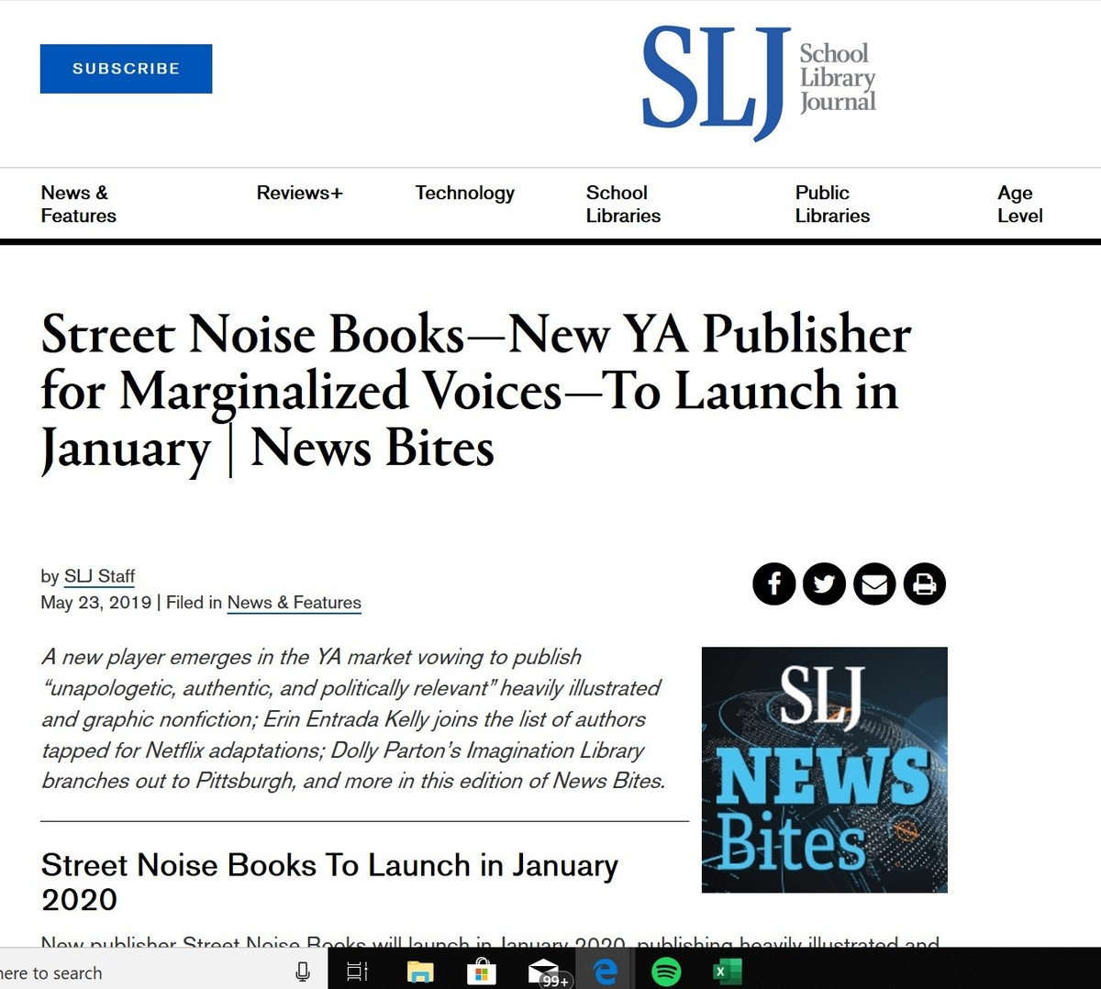Open Excel from the taskbar
Screen dimensions: 1101x989
point(727,971)
